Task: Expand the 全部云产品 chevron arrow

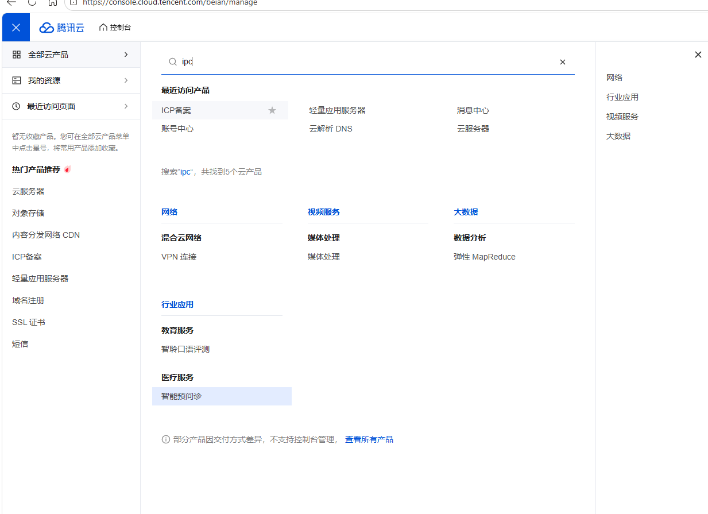Action: [x=126, y=55]
